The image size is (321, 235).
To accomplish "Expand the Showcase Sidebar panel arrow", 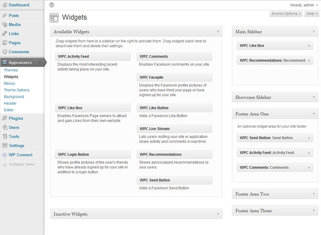I will (314, 97).
